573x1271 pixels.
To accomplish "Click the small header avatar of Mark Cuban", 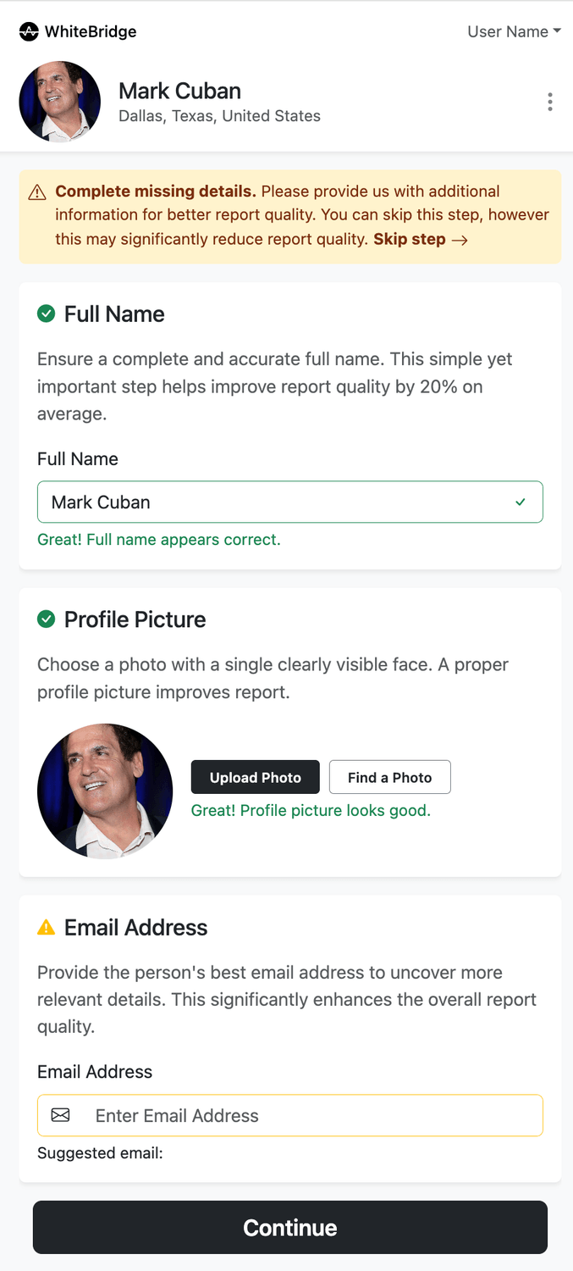I will (60, 102).
